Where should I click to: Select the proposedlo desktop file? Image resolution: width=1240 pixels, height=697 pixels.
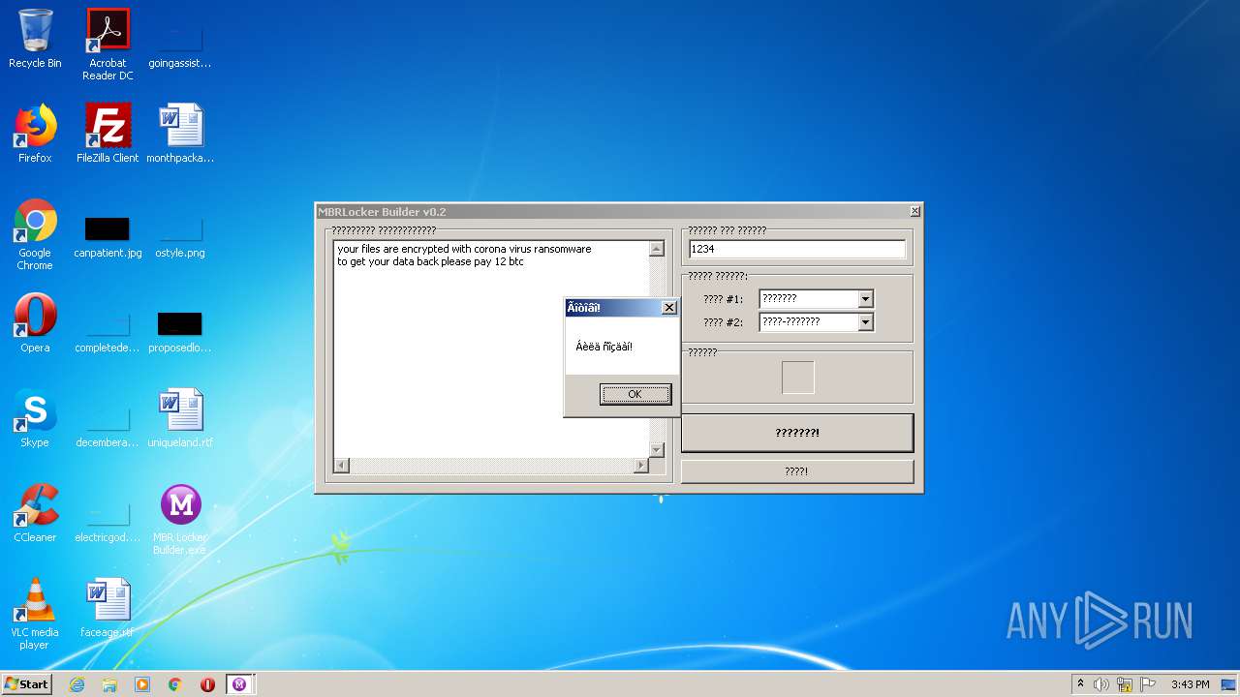click(180, 329)
